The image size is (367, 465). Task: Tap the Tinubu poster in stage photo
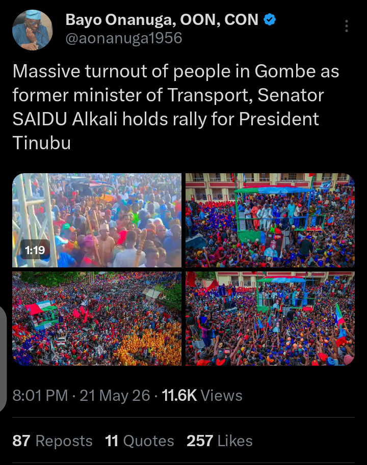[273, 248]
